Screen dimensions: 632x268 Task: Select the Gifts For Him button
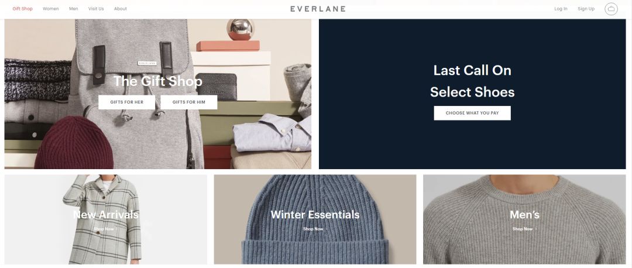[x=188, y=102]
